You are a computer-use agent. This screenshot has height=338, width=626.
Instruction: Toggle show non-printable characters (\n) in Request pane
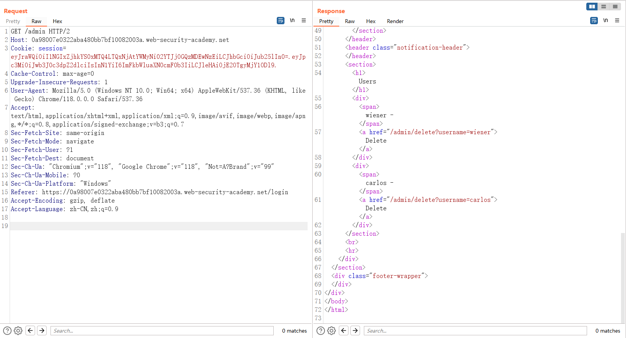[292, 20]
